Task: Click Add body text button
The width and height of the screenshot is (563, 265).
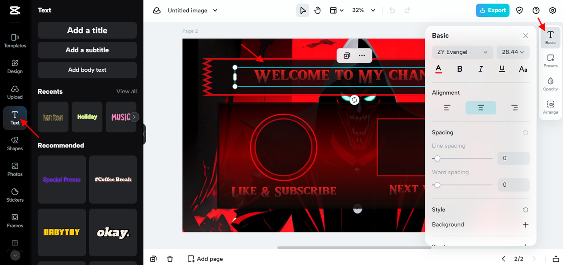Action: coord(87,70)
